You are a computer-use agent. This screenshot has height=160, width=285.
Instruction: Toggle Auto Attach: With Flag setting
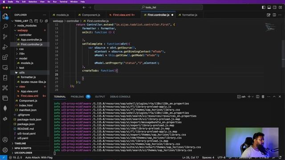[x=39, y=158]
